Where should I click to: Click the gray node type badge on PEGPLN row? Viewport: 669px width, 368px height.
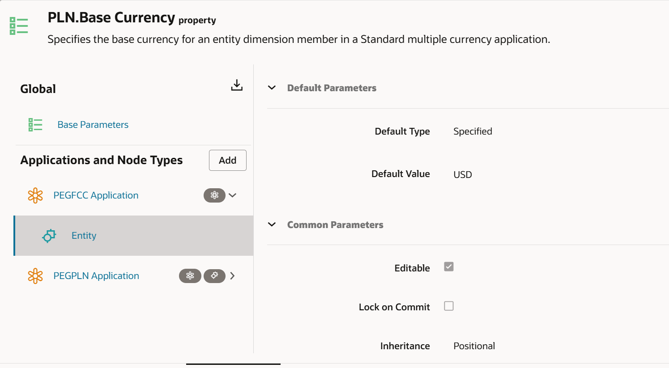214,276
